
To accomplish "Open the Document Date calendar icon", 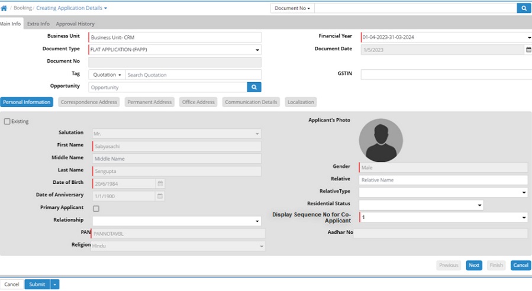I will 528,50.
